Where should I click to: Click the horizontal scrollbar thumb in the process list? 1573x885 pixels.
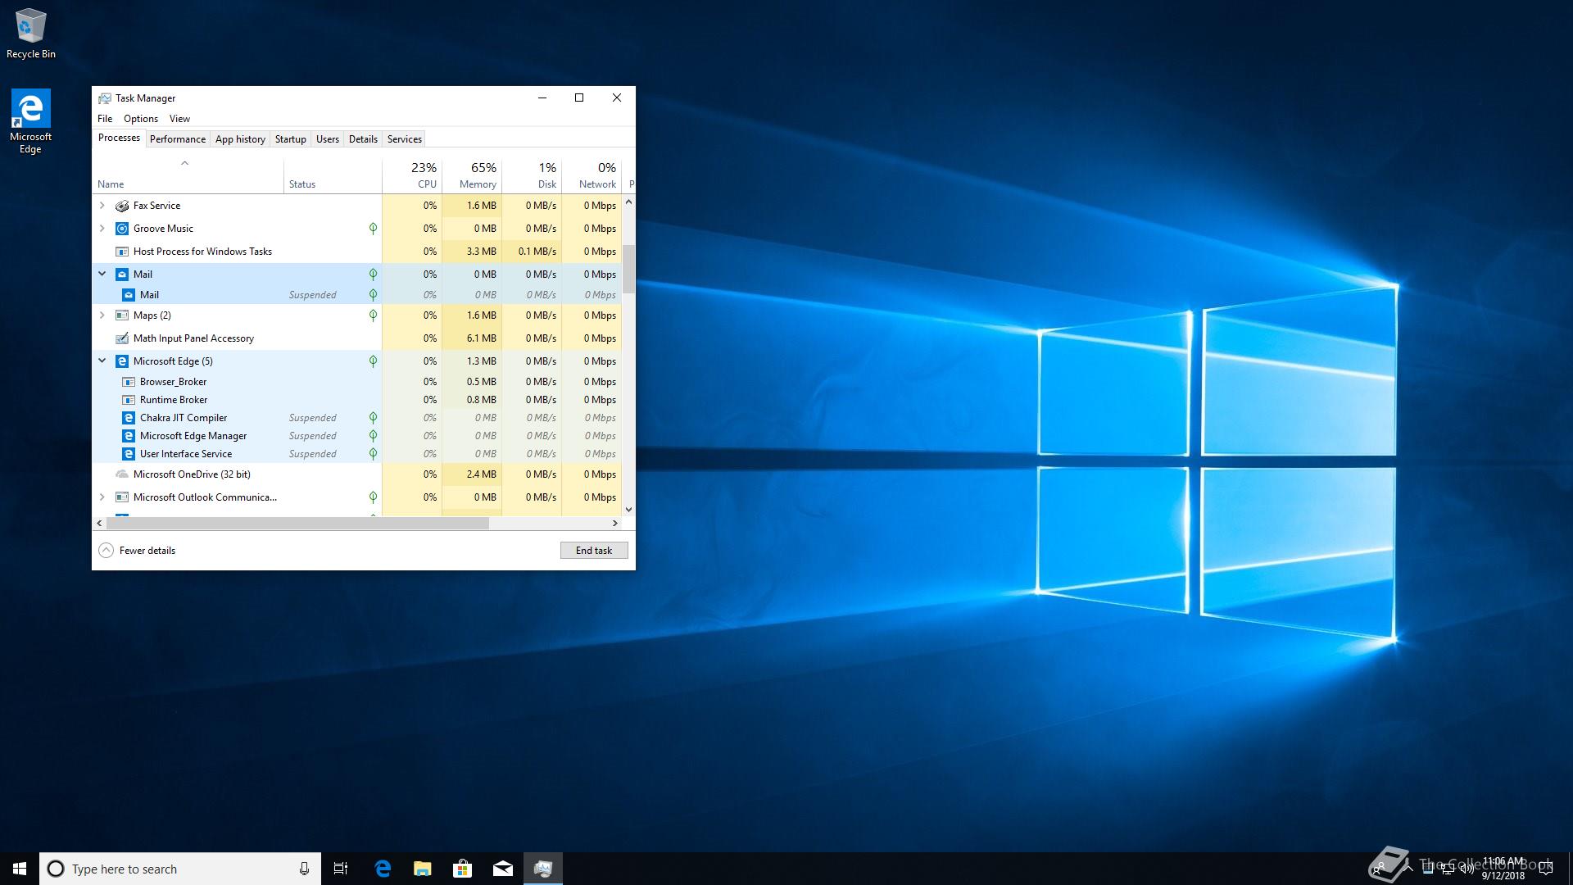[297, 523]
